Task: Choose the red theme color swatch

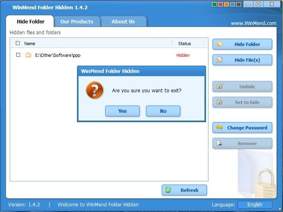Action: (221, 4)
